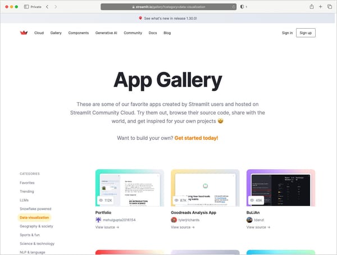Click the Private browsing label

click(x=36, y=7)
